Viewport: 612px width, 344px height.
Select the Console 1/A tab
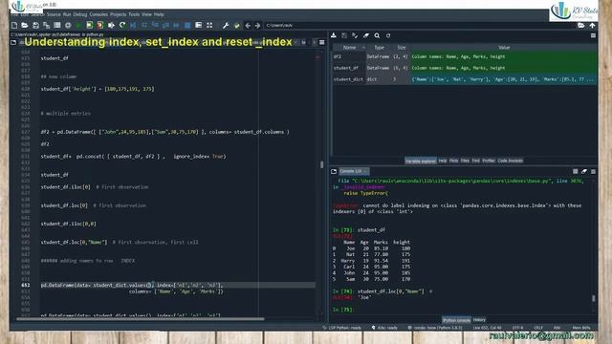click(353, 171)
